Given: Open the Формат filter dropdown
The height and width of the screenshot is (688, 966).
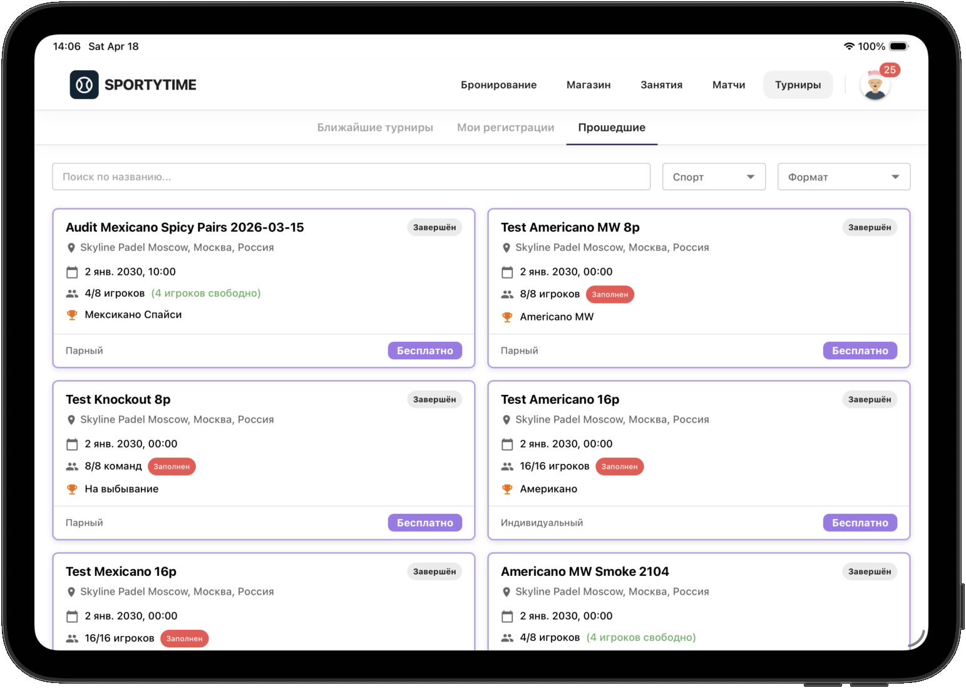Looking at the screenshot, I should 843,177.
